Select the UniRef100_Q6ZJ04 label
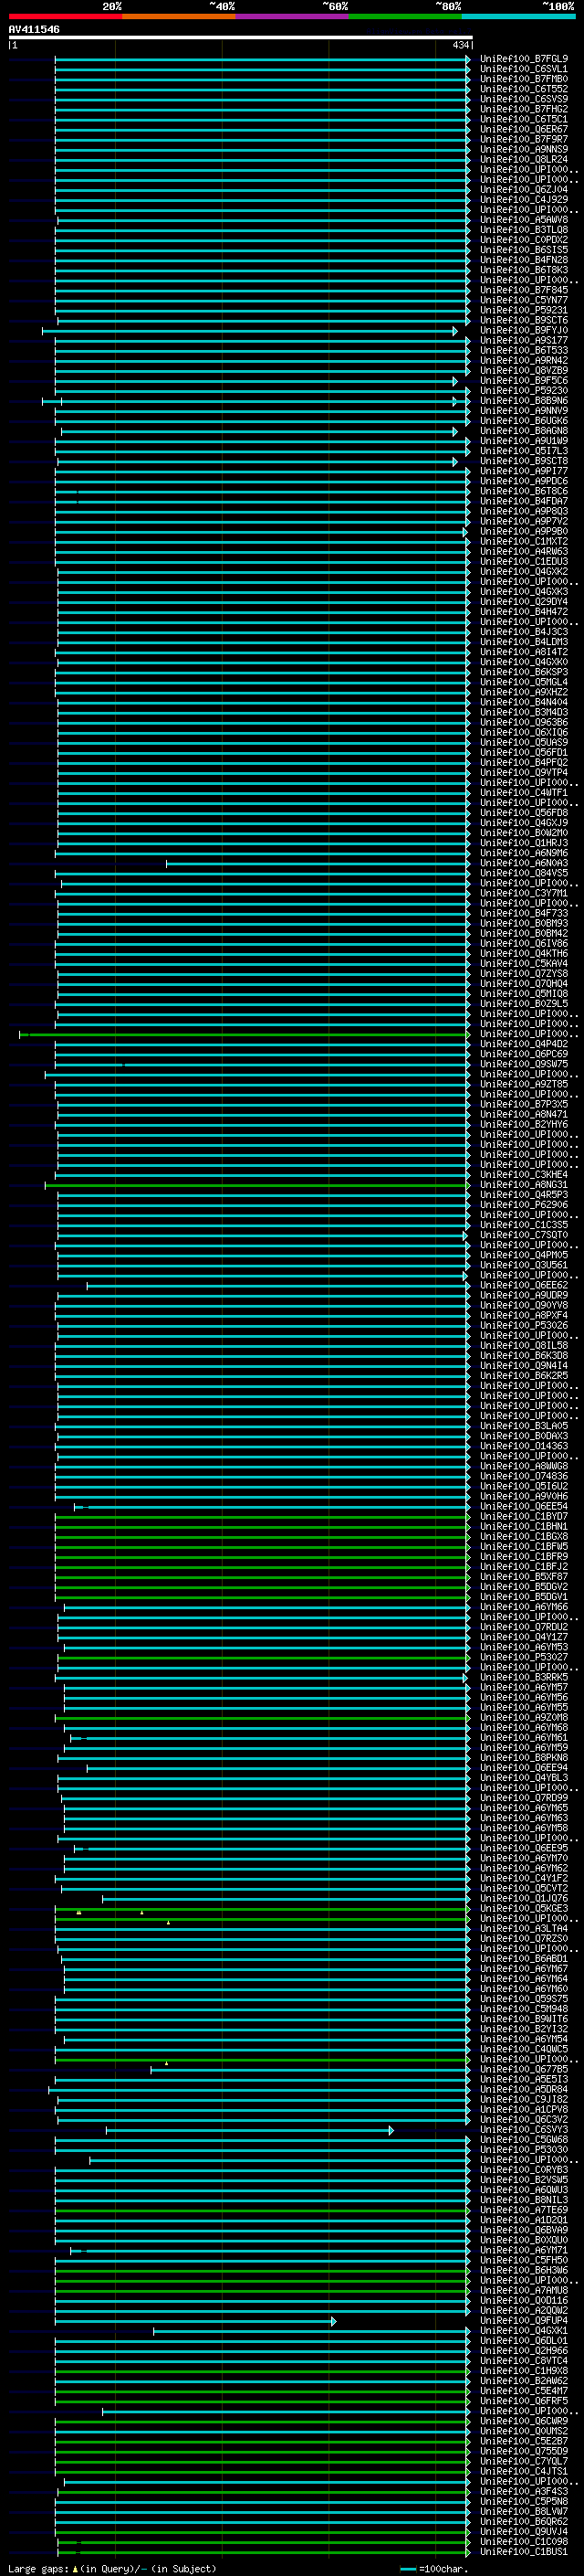This screenshot has height=2576, width=584. (523, 190)
